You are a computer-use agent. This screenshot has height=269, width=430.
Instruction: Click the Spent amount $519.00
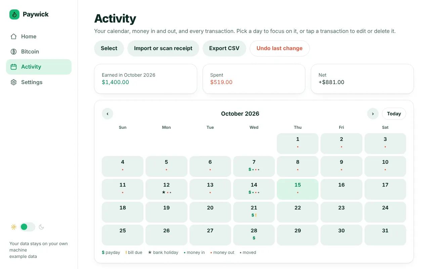pos(221,82)
